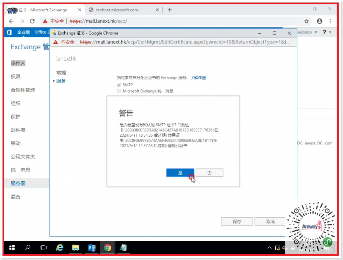Image resolution: width=343 pixels, height=260 pixels.
Task: Go back using browser back arrow
Action: tap(11, 21)
